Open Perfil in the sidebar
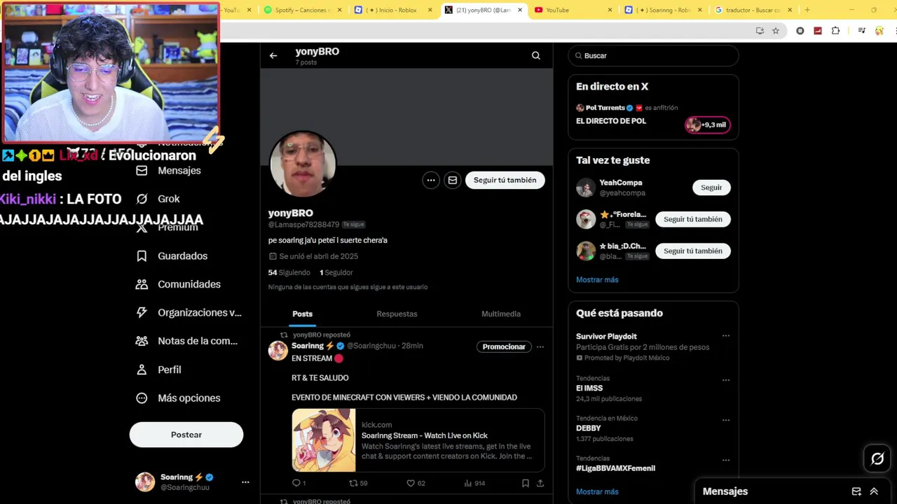This screenshot has width=897, height=504. (x=159, y=369)
